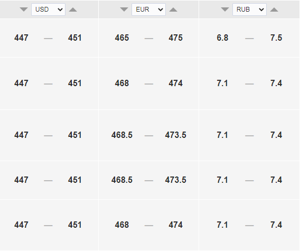Sort EUR column ascending with up arrow

(x=173, y=10)
